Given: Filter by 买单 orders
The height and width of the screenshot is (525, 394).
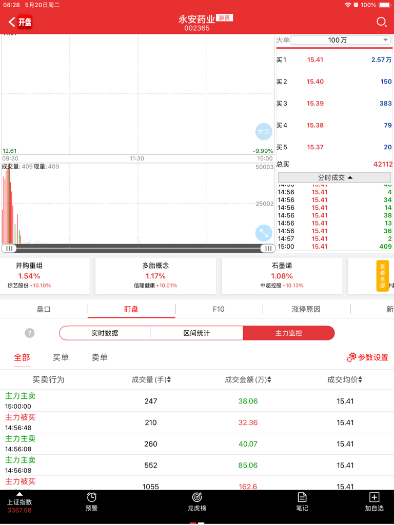Looking at the screenshot, I should (x=61, y=357).
